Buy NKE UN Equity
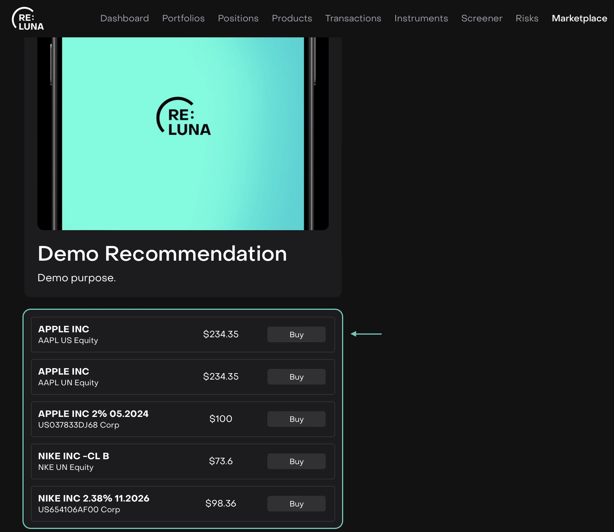 coord(296,461)
